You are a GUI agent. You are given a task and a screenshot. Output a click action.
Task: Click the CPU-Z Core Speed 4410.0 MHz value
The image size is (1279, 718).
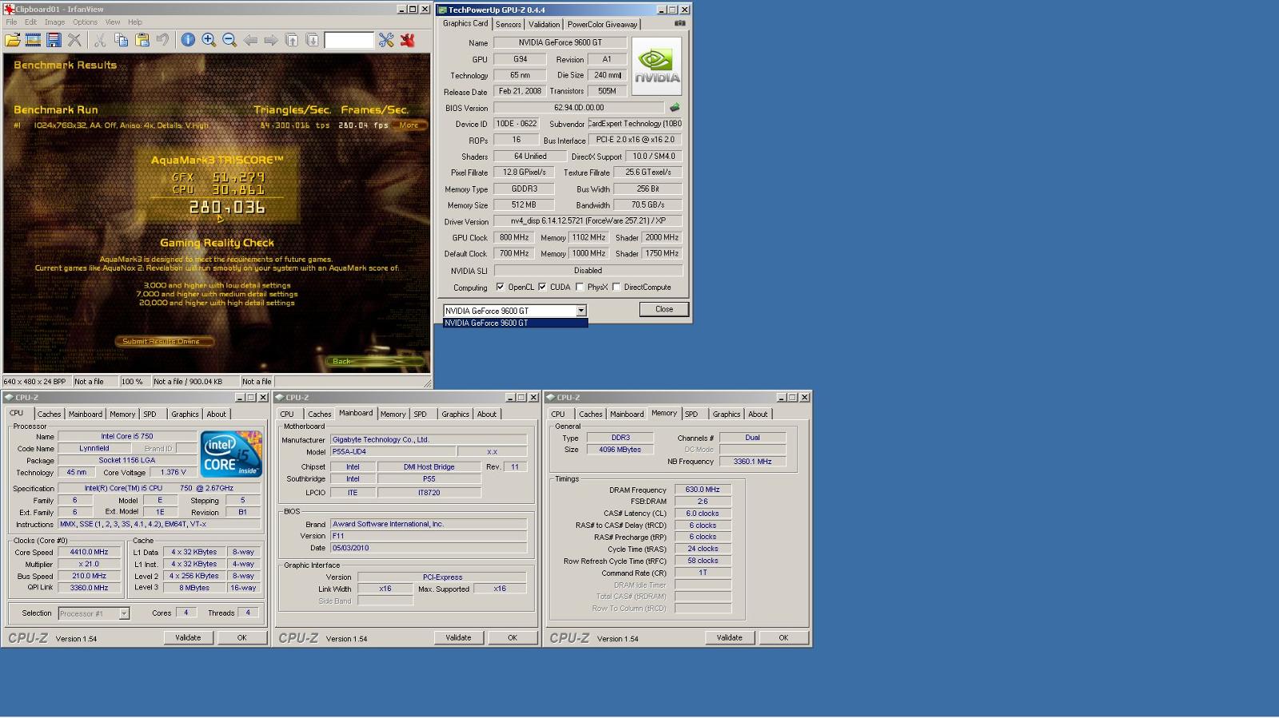click(89, 552)
